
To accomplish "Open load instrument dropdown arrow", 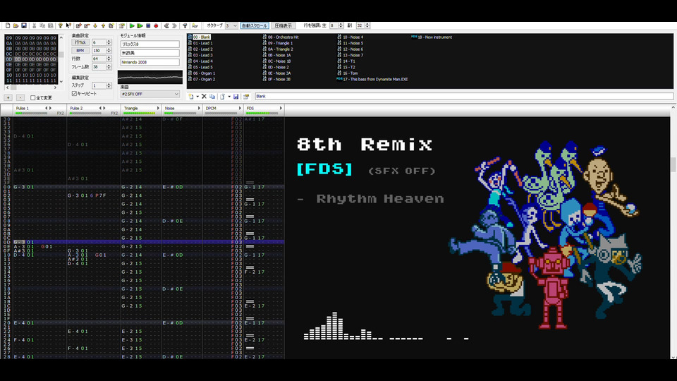I will [228, 97].
